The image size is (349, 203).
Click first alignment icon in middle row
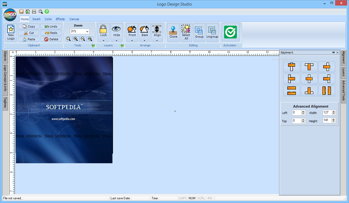click(x=292, y=79)
